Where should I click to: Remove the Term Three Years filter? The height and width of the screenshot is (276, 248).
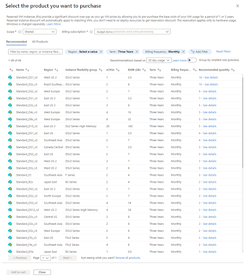[137, 52]
